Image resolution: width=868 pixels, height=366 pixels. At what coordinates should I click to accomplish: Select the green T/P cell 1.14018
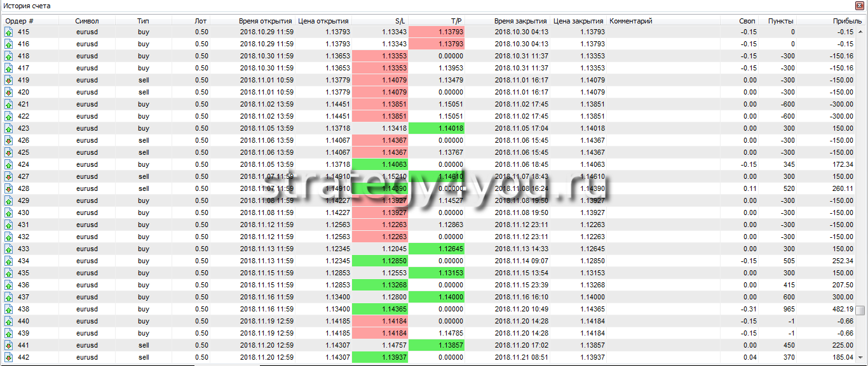pyautogui.click(x=437, y=129)
